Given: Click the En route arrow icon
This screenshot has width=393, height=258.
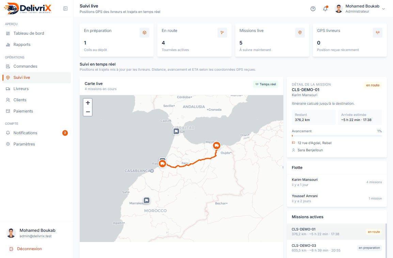Looking at the screenshot, I should click(222, 33).
